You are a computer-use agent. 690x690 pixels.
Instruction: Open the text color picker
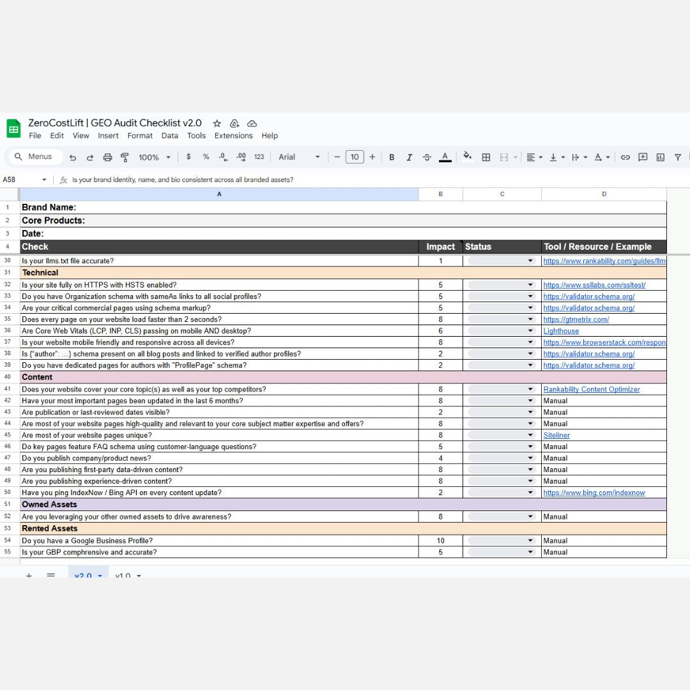[x=445, y=157]
